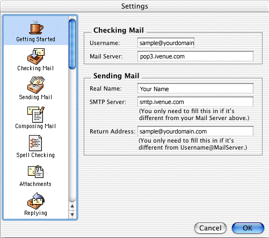Click the SMTP Server input field
Image resolution: width=269 pixels, height=238 pixels.
[195, 102]
